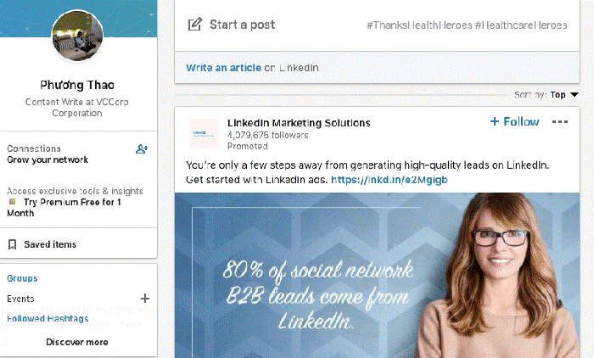The width and height of the screenshot is (594, 358).
Task: Click Discover more button
Action: tap(77, 342)
